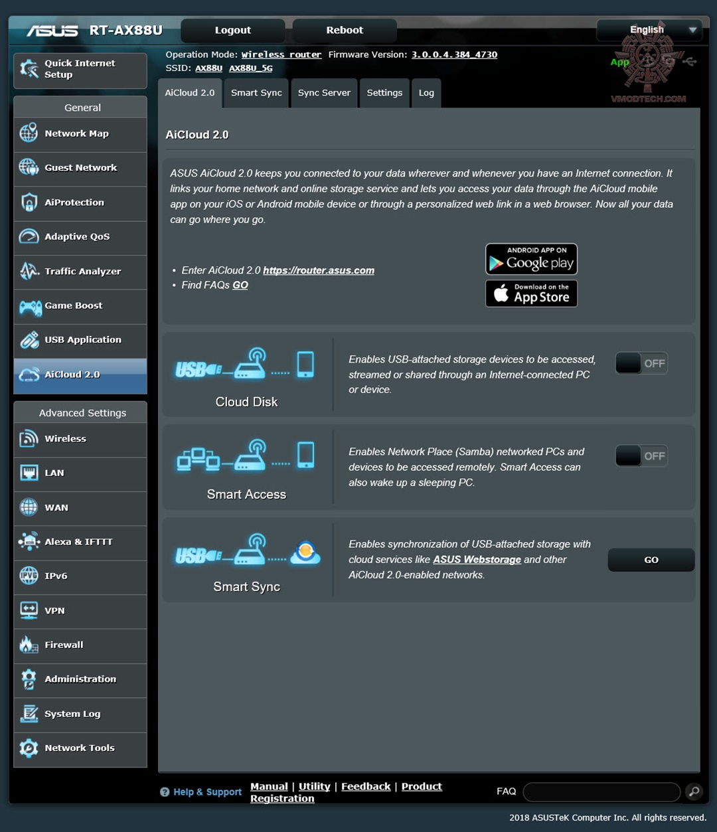The width and height of the screenshot is (717, 832).
Task: Enable the Smart Access switch
Action: tap(641, 456)
